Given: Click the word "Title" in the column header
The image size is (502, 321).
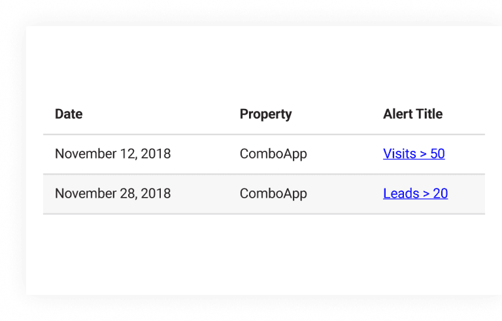Looking at the screenshot, I should click(x=427, y=114).
